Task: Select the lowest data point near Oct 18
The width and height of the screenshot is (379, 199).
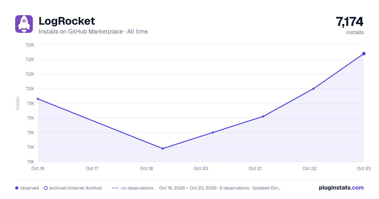Action: 163,148
